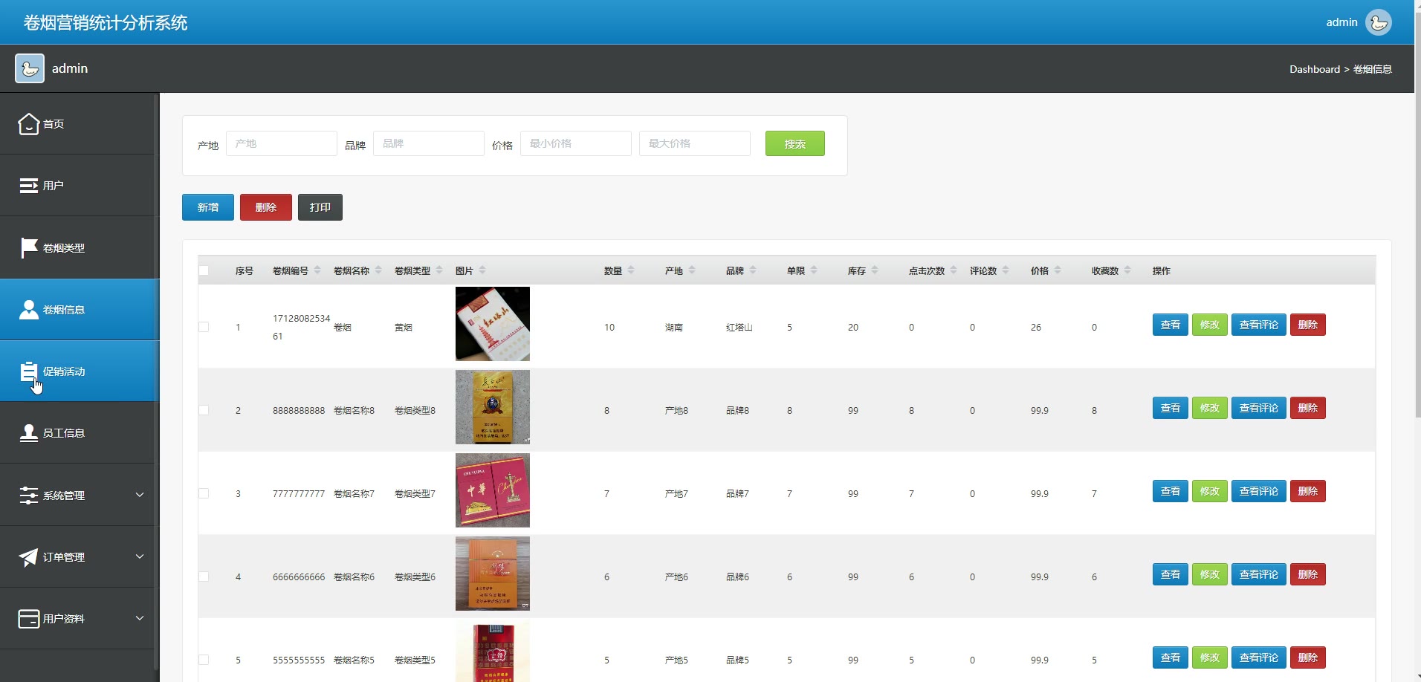The image size is (1421, 682).
Task: Check the checkbox for row 4
Action: pos(204,577)
